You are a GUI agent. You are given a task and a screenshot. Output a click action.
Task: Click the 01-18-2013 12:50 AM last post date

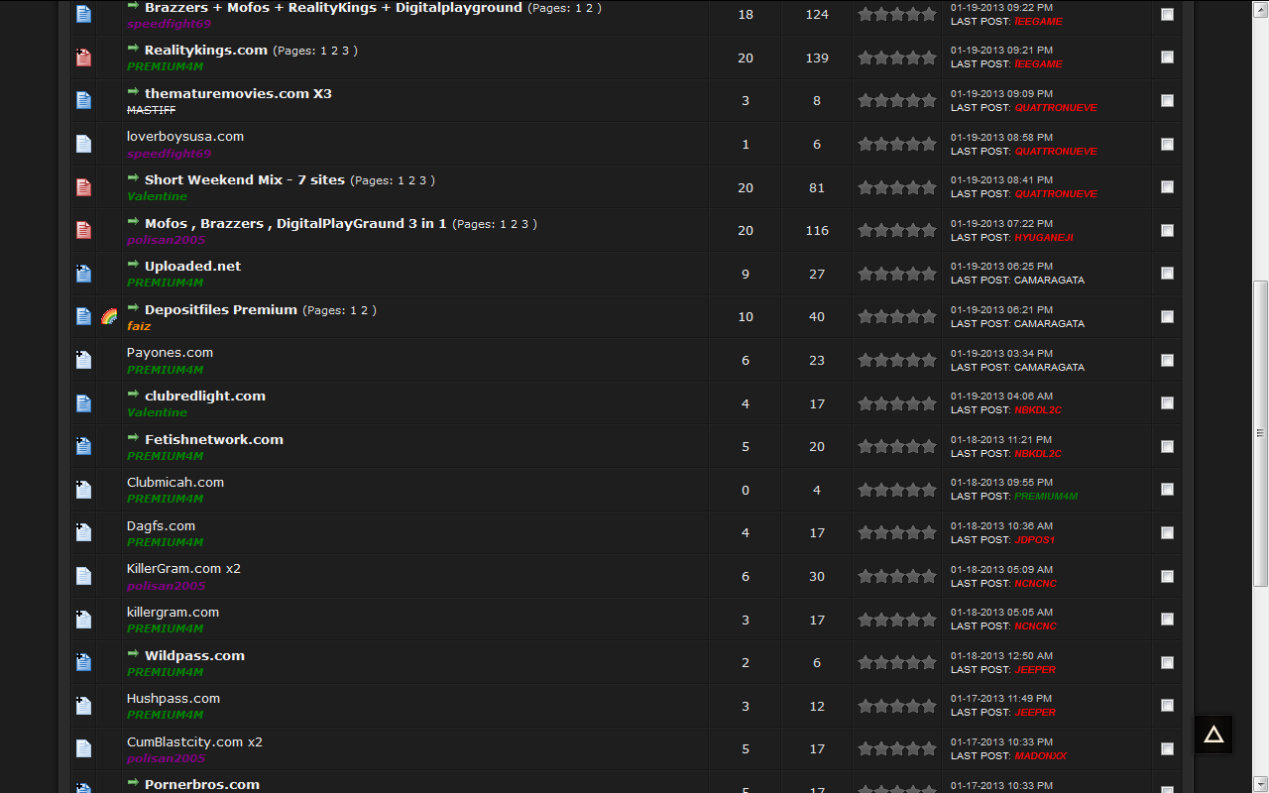coord(1001,656)
